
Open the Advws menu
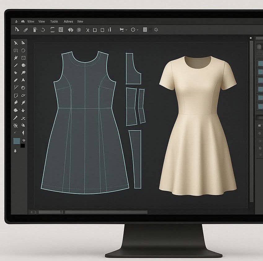(68, 21)
